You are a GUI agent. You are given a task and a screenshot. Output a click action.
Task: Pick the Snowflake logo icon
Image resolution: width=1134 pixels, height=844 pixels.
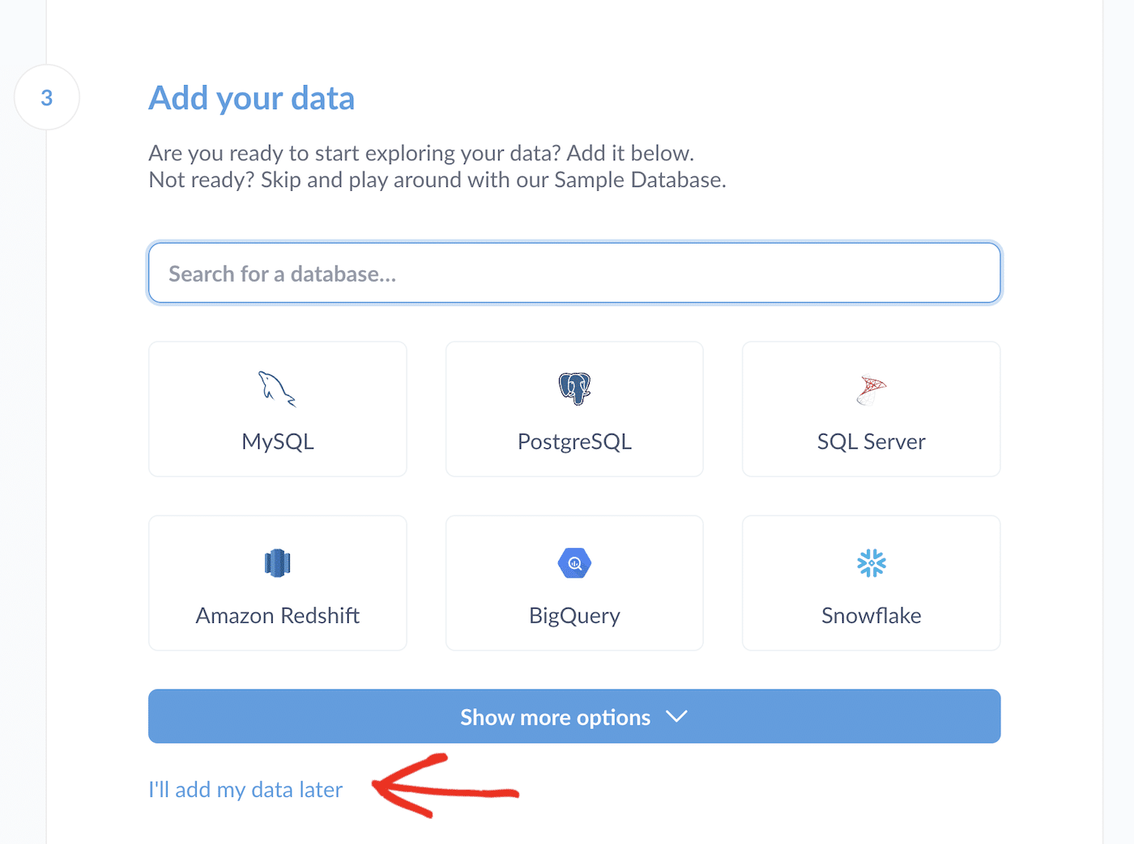[871, 562]
